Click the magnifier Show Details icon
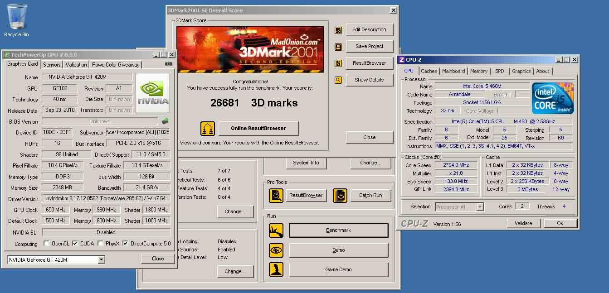 click(338, 80)
